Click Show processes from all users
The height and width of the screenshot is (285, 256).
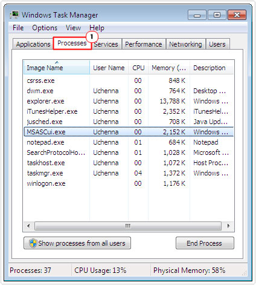(77, 243)
